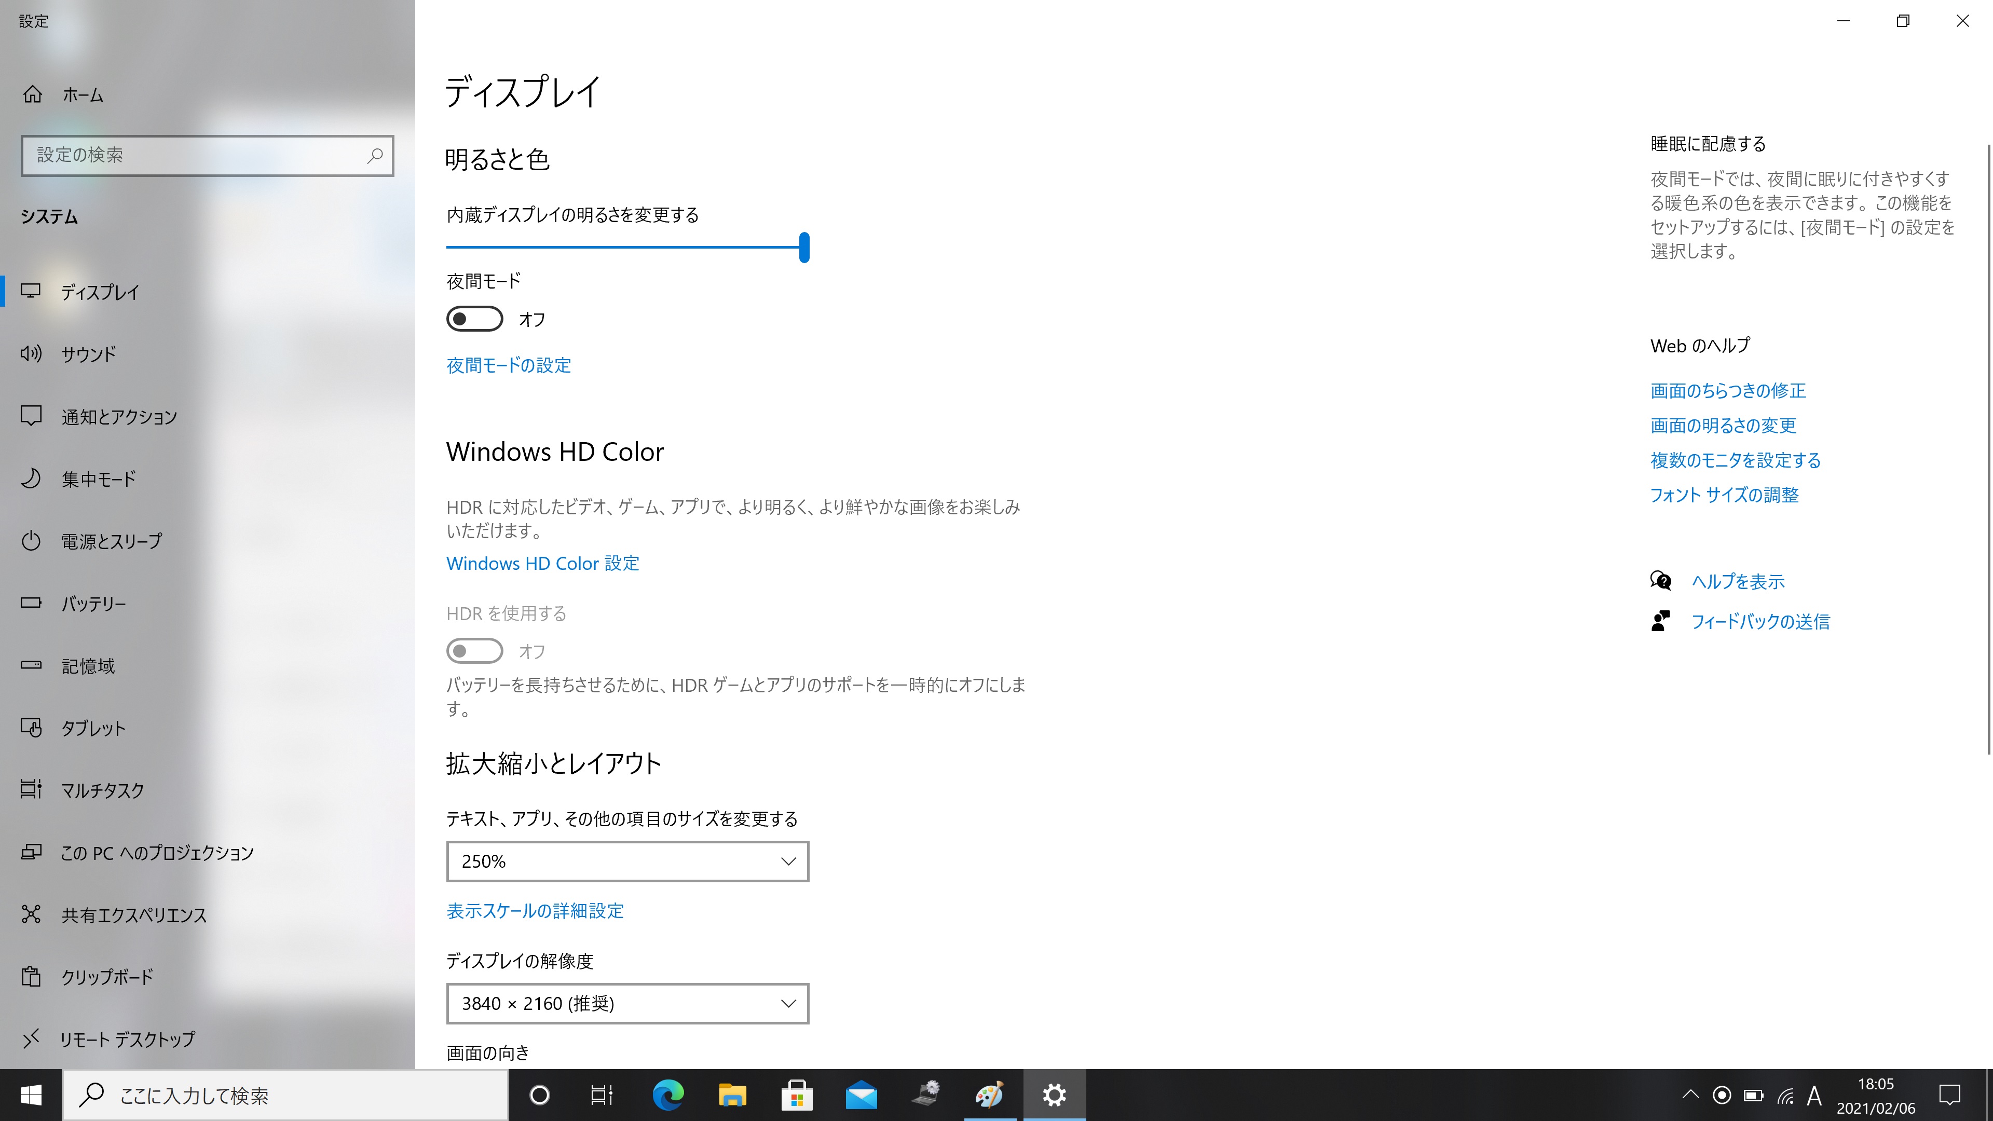Open File Explorer from taskbar
This screenshot has width=1993, height=1121.
tap(732, 1095)
